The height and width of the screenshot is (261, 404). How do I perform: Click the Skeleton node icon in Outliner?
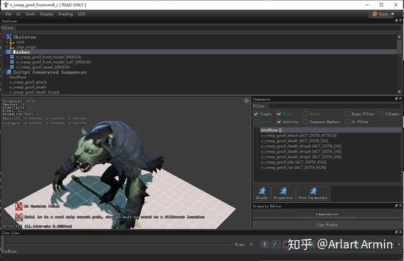tap(9, 37)
